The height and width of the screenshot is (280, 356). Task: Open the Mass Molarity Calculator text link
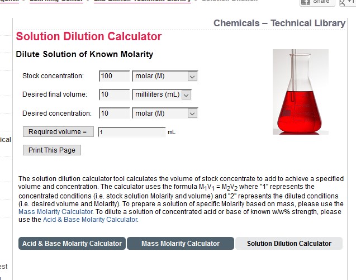pos(55,212)
